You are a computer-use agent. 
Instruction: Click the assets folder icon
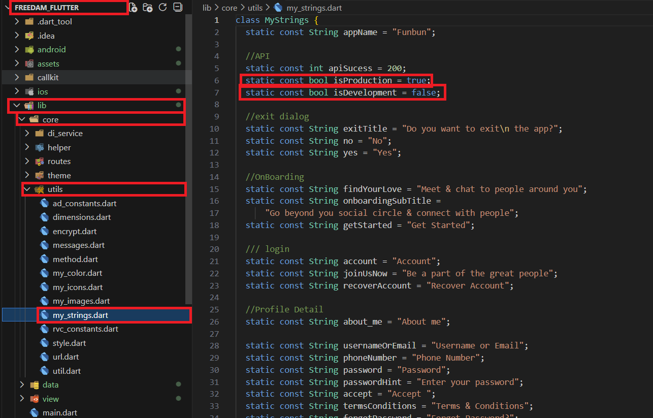point(29,64)
